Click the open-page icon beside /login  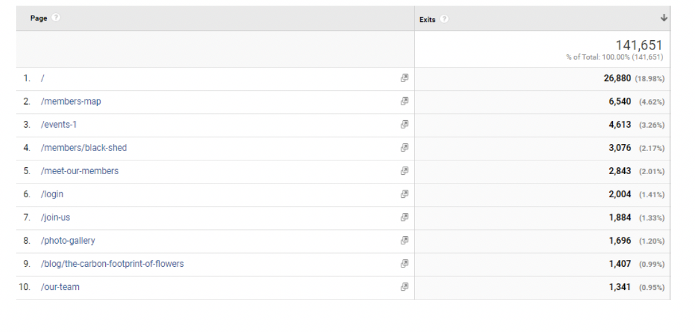(404, 194)
